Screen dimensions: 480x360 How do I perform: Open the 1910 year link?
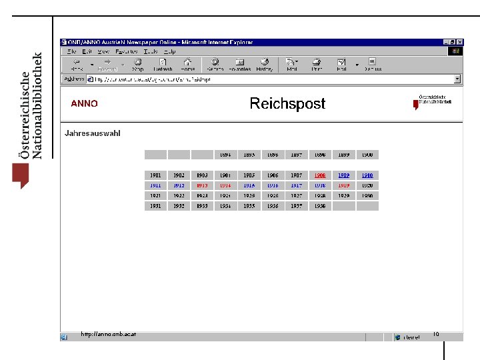click(x=367, y=175)
